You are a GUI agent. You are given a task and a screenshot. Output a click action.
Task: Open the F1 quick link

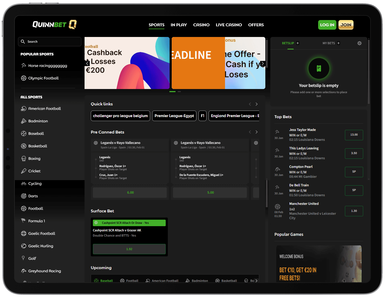click(x=203, y=116)
